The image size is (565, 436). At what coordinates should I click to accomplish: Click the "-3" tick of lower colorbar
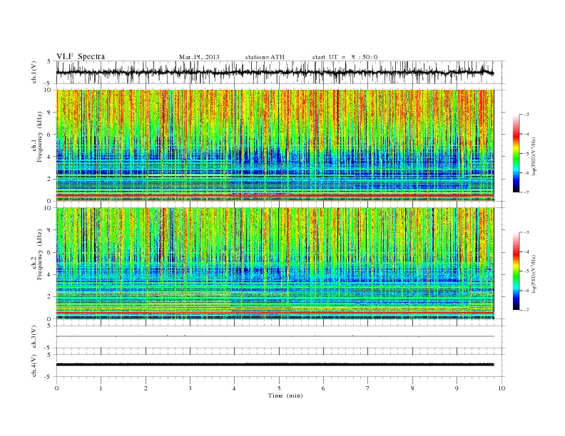point(526,232)
